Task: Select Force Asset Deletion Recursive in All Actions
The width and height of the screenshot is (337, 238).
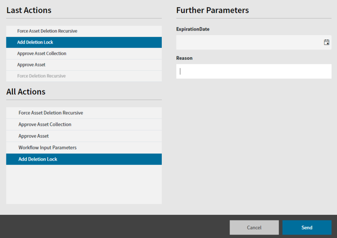Action: point(84,113)
